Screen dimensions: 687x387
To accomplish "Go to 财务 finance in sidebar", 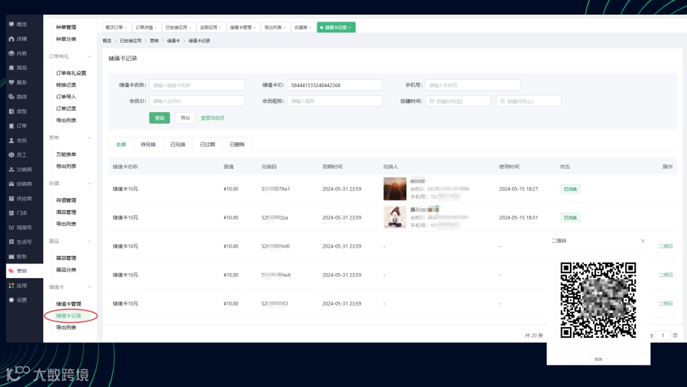I will 18,257.
